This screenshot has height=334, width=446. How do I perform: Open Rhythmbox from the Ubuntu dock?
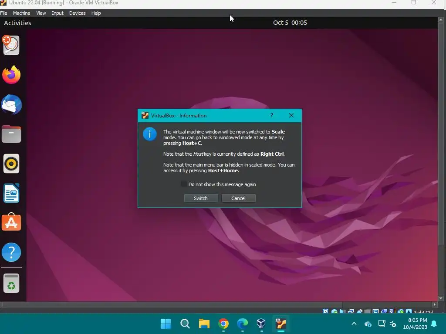11,164
